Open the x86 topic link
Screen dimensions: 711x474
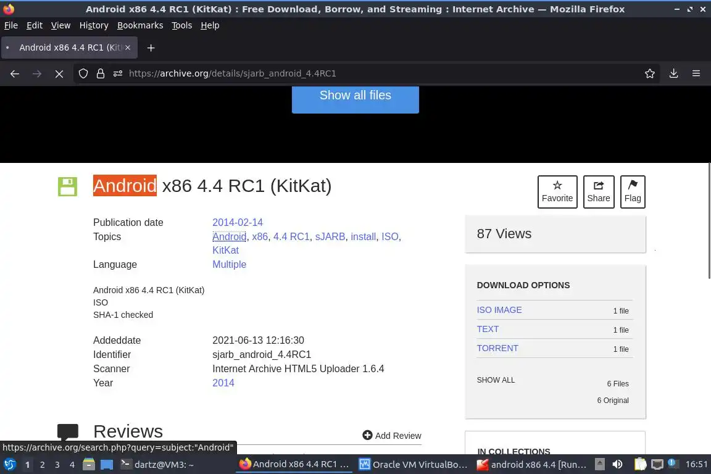260,236
